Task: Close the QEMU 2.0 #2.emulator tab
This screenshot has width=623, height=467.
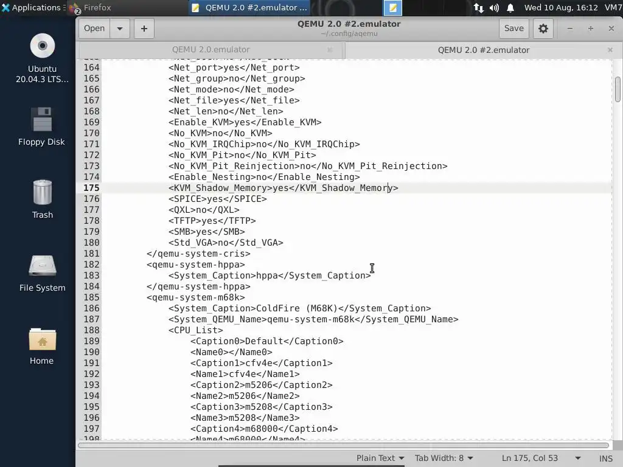Action: point(610,50)
